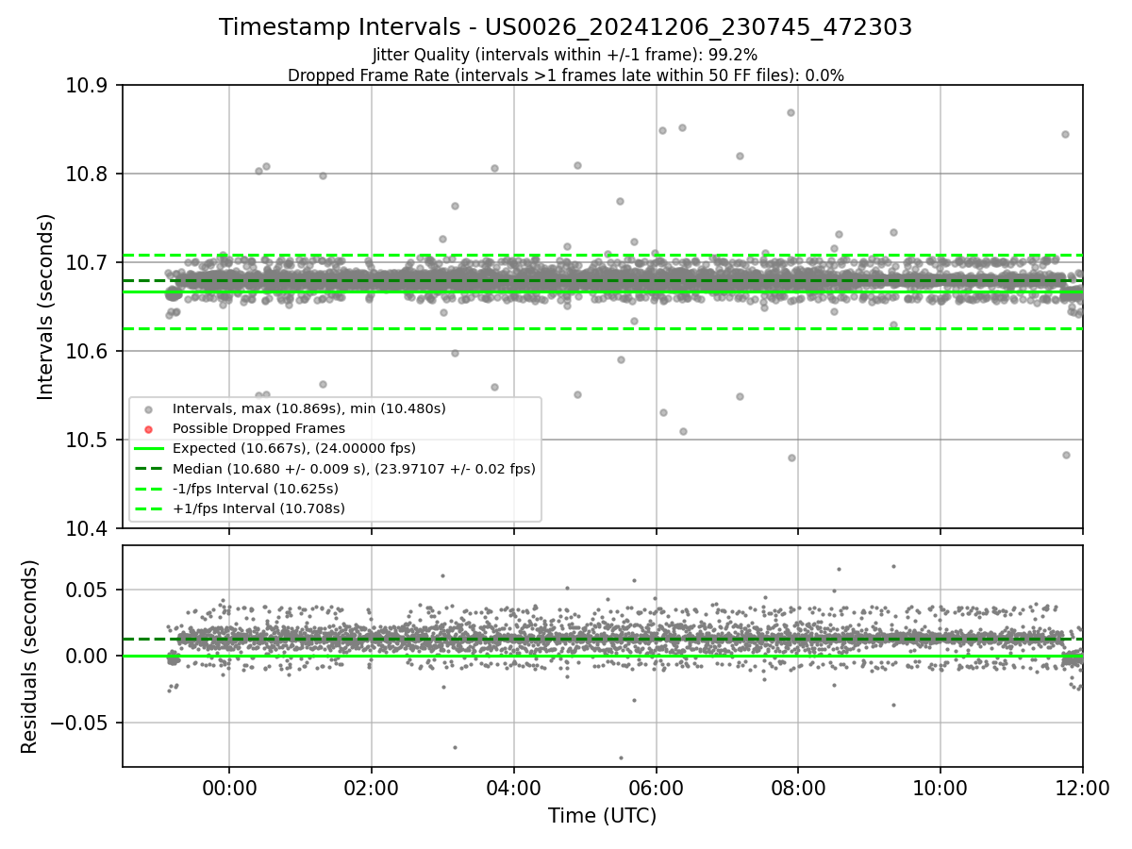The image size is (1132, 849).
Task: Click the 'Time (UTC)' x-axis label
Action: point(602,816)
